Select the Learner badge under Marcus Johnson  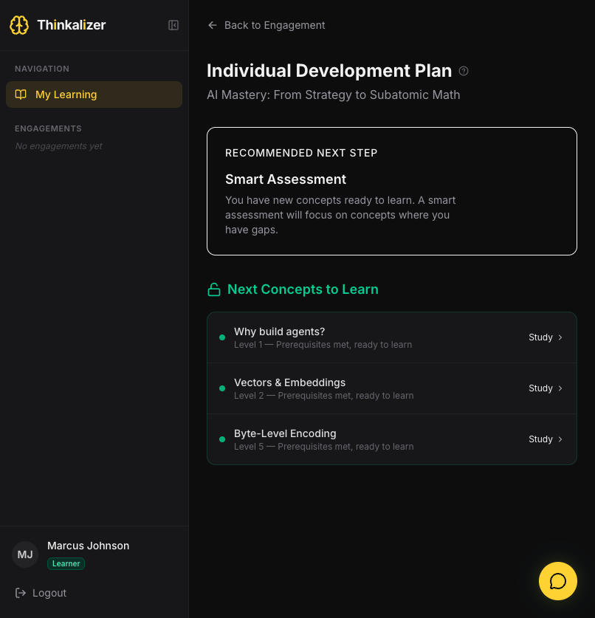[x=66, y=563]
